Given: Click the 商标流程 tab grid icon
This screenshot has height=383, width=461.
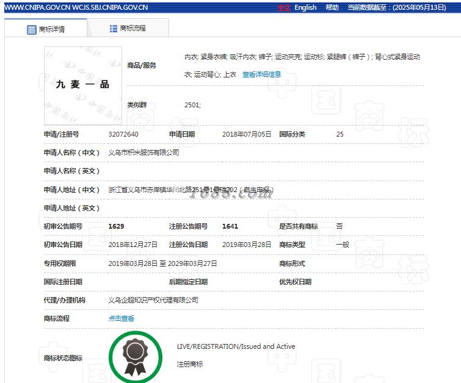Looking at the screenshot, I should [114, 29].
